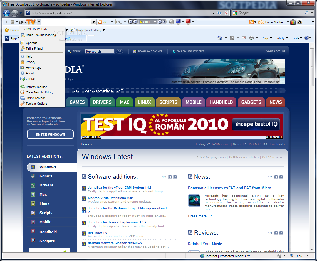
Task: Refresh the page using the address bar icon
Action: [x=219, y=13]
